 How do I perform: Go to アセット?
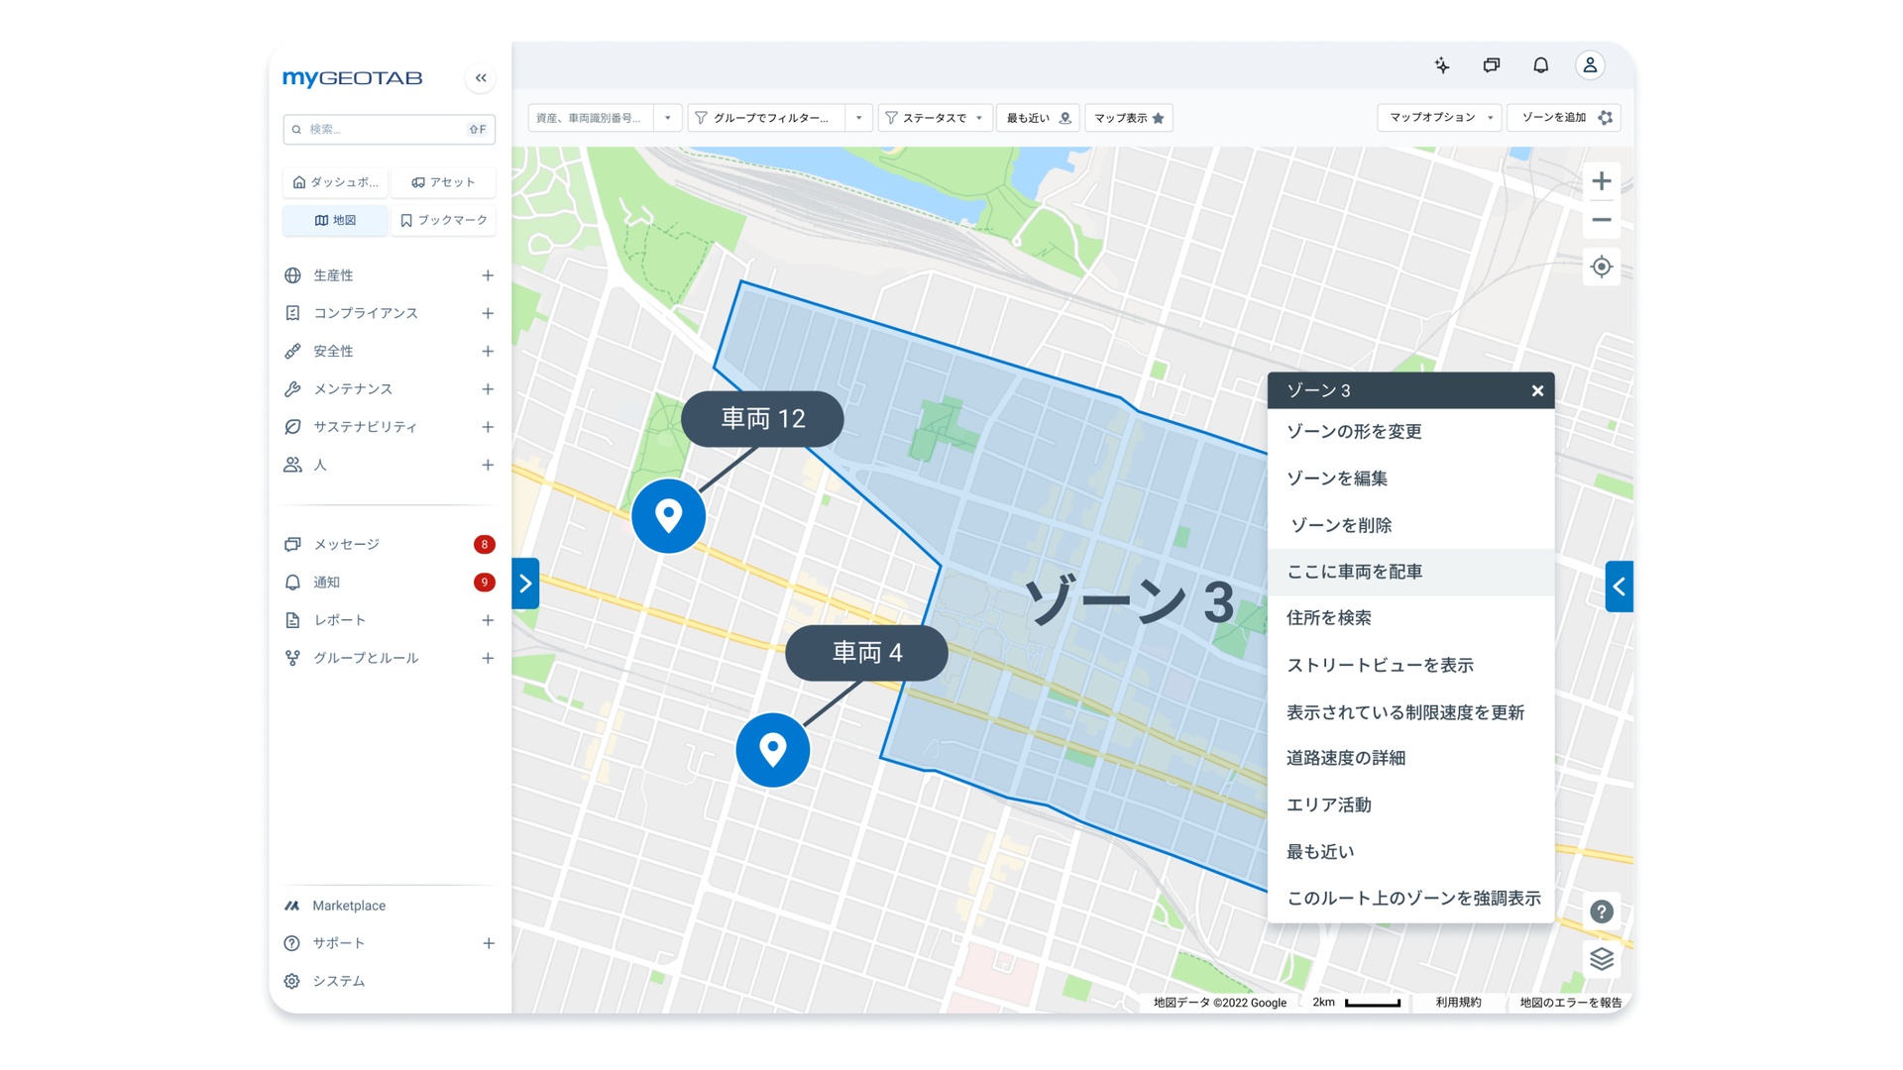444,182
